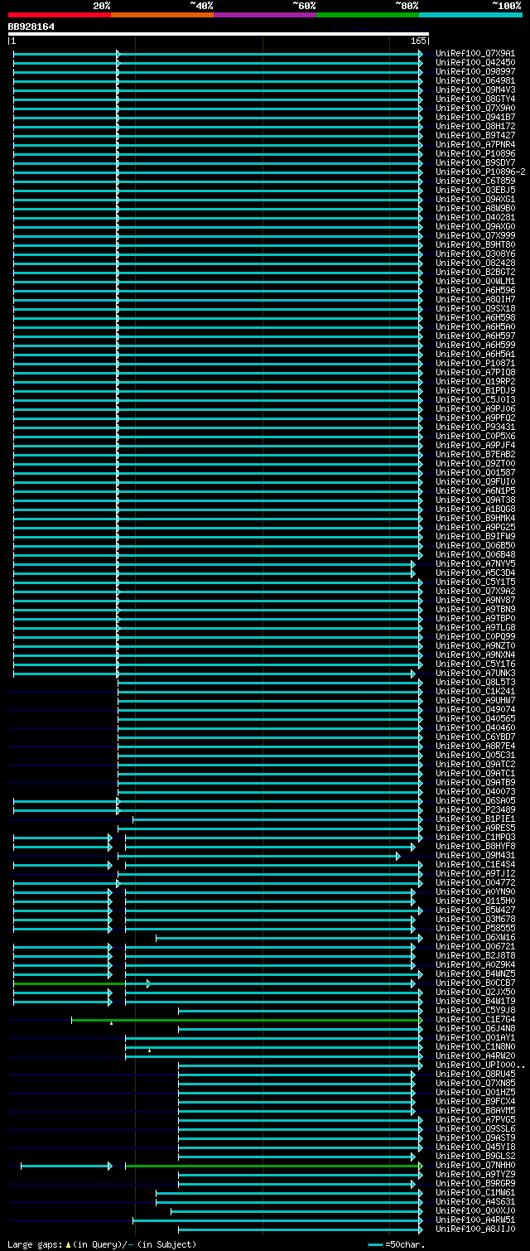Click label UniRef100_B5W427
530x1251 pixels.
click(x=475, y=910)
